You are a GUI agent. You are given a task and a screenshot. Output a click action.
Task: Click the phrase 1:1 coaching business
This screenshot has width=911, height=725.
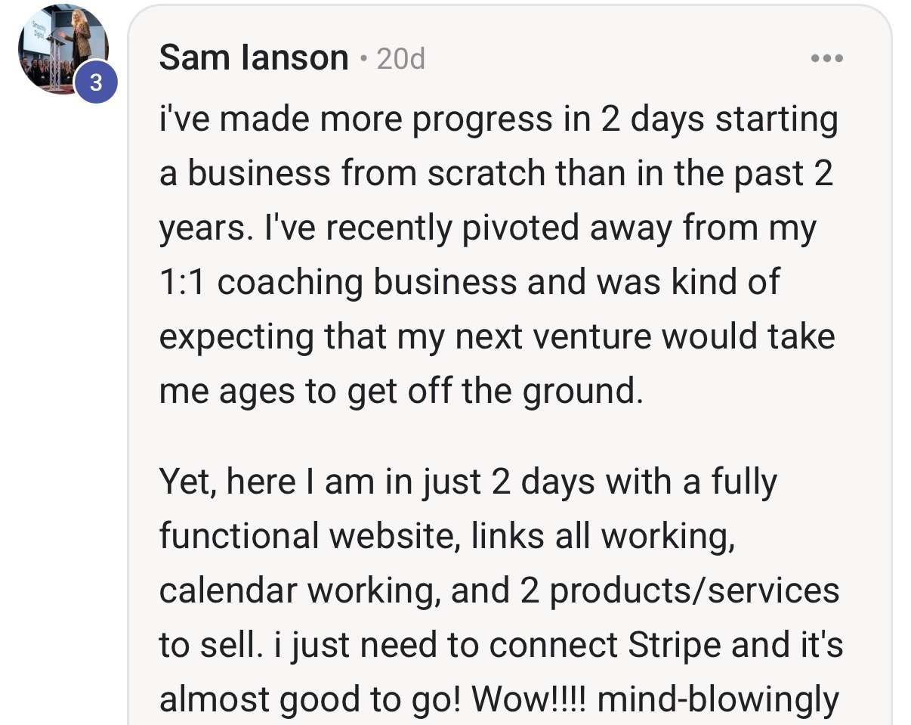coord(338,283)
